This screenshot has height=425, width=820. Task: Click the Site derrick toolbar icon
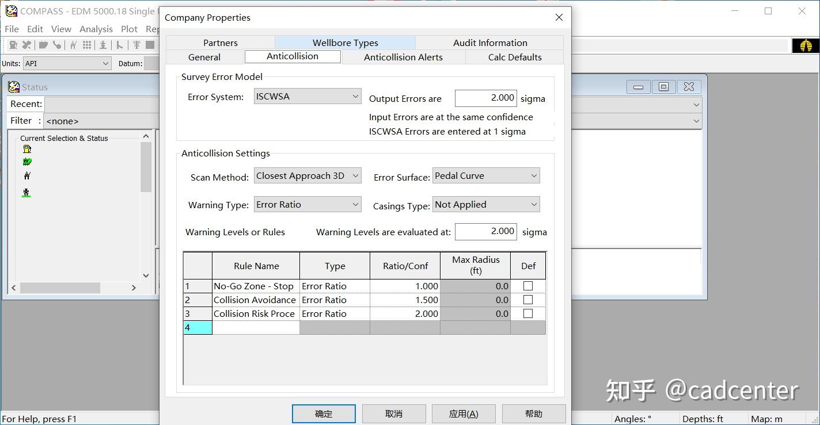coord(73,45)
